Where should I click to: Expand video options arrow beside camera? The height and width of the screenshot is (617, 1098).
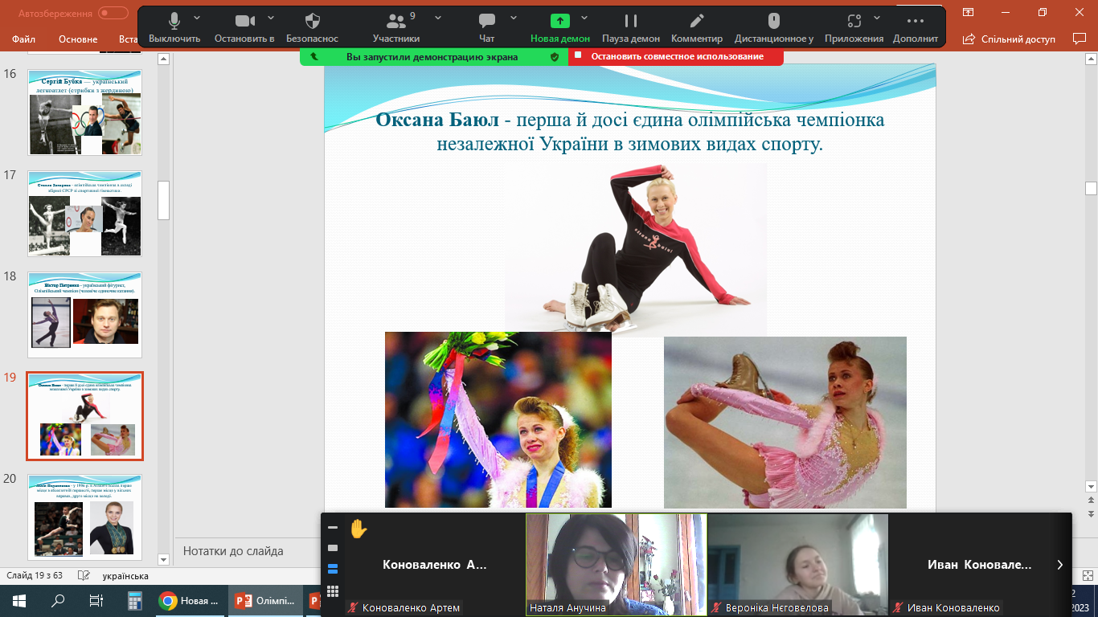point(271,17)
